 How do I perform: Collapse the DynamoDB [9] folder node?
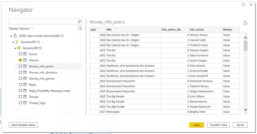click(15, 48)
